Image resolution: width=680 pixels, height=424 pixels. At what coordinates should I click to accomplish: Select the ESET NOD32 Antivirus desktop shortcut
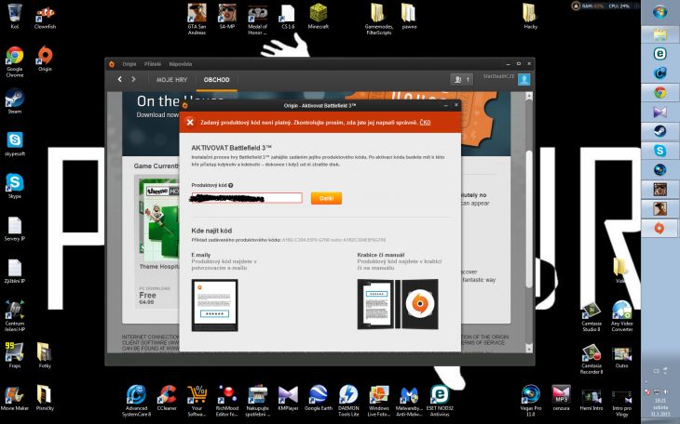click(x=440, y=400)
